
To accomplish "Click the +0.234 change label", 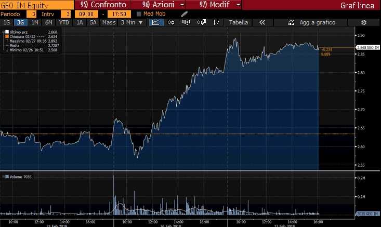I will 326,50.
